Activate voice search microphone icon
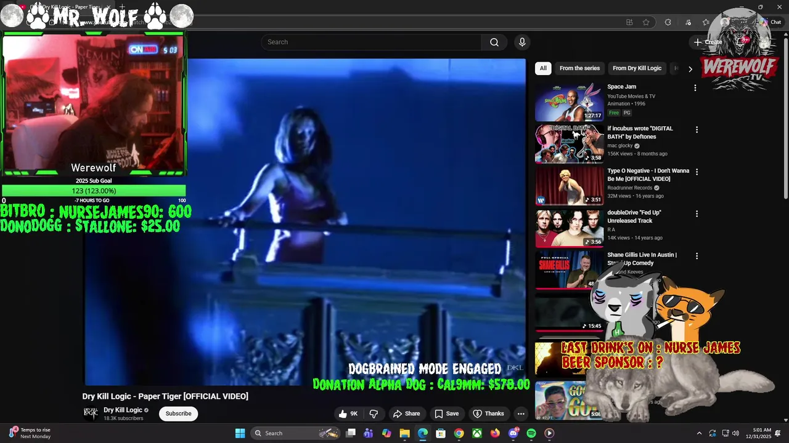Viewport: 789px width, 443px height. 522,42
